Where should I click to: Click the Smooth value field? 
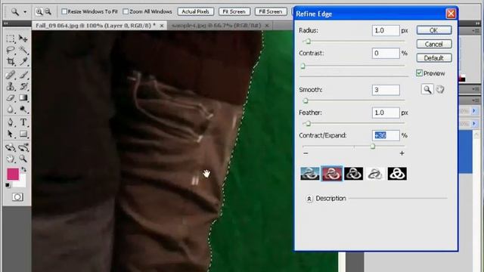click(x=386, y=90)
